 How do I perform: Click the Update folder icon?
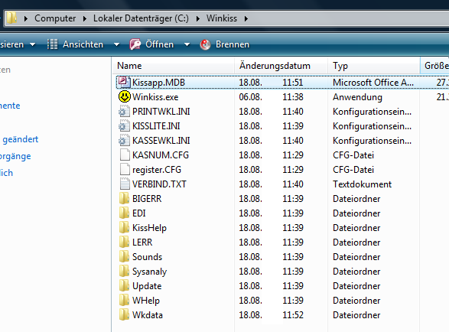pyautogui.click(x=124, y=286)
